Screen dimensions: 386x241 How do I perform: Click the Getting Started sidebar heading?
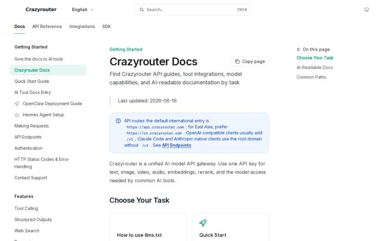31,47
